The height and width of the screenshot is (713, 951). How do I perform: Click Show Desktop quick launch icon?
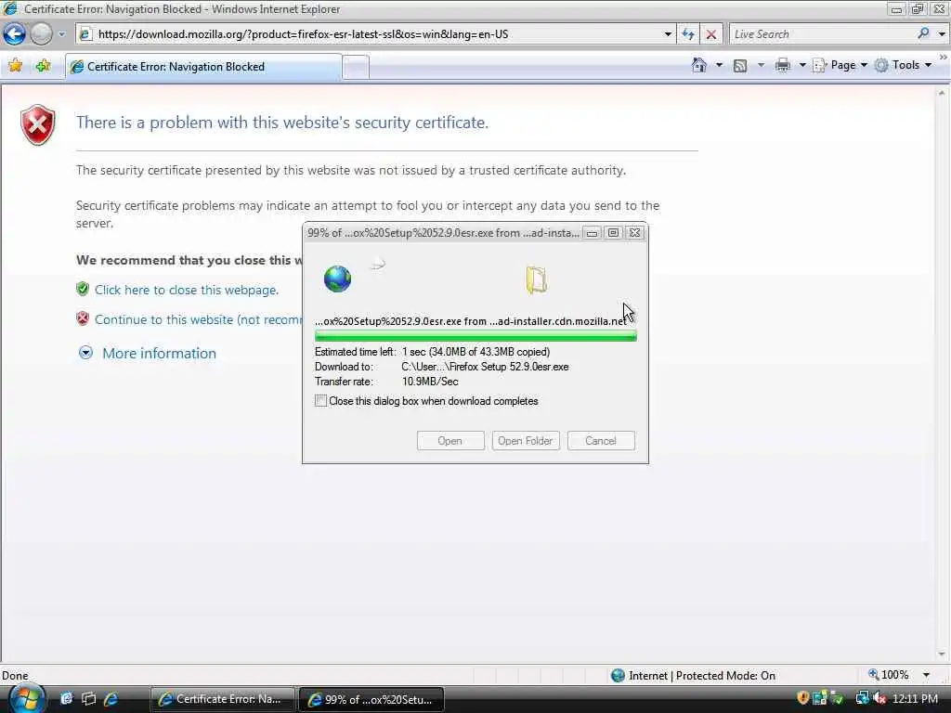(66, 698)
